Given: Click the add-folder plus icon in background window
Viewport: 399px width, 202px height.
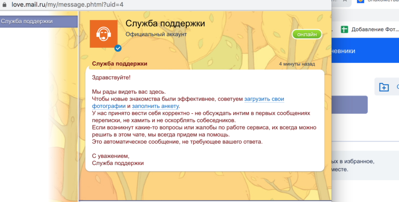Looking at the screenshot, I should pyautogui.click(x=384, y=87).
